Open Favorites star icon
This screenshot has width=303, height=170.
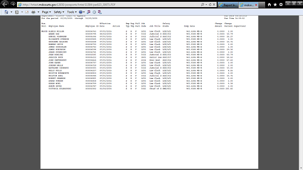tap(275, 5)
